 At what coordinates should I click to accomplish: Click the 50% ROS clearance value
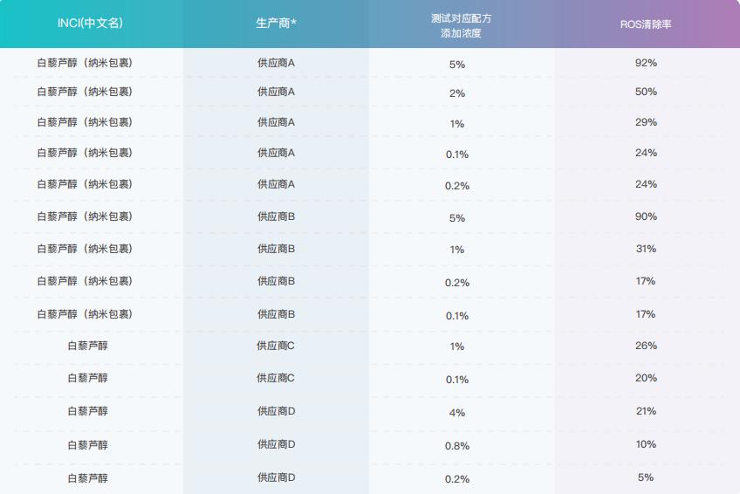click(x=646, y=92)
